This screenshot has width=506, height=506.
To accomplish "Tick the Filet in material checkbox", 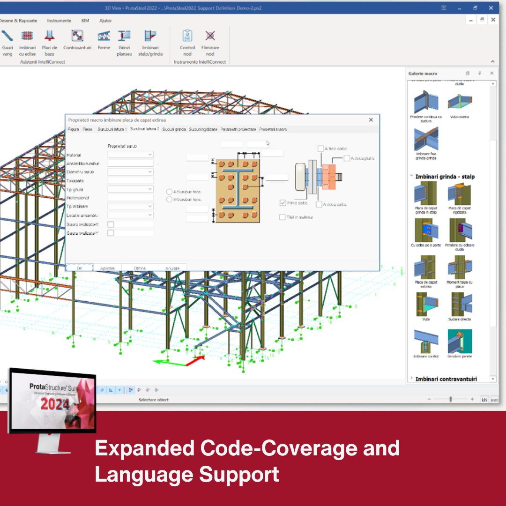I will click(x=282, y=217).
